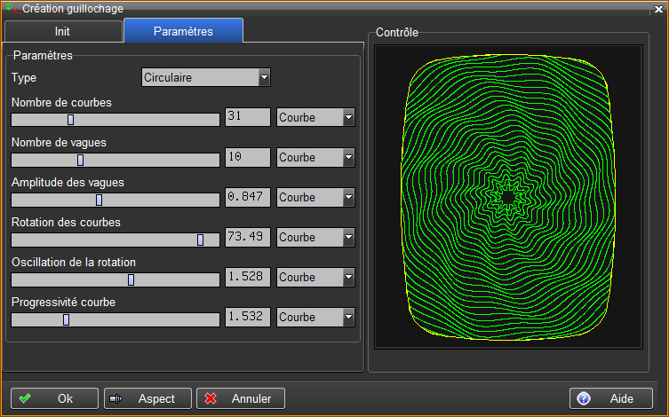669x417 pixels.
Task: Open Courbe dropdown for Rotation des courbes
Action: tap(315, 237)
